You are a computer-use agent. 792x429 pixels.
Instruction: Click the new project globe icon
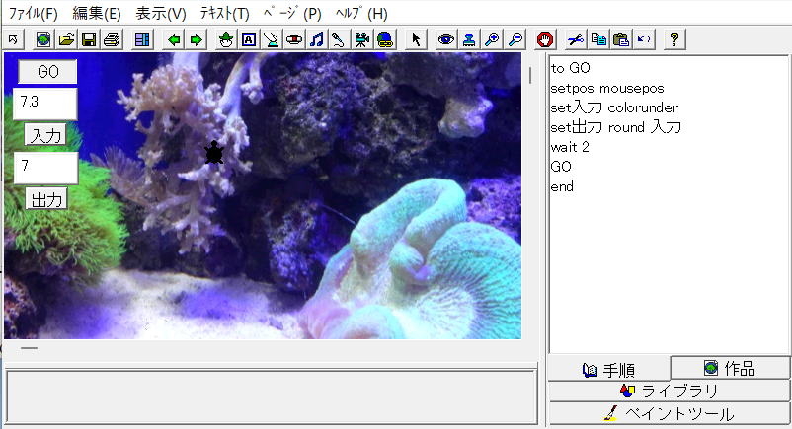pyautogui.click(x=43, y=38)
